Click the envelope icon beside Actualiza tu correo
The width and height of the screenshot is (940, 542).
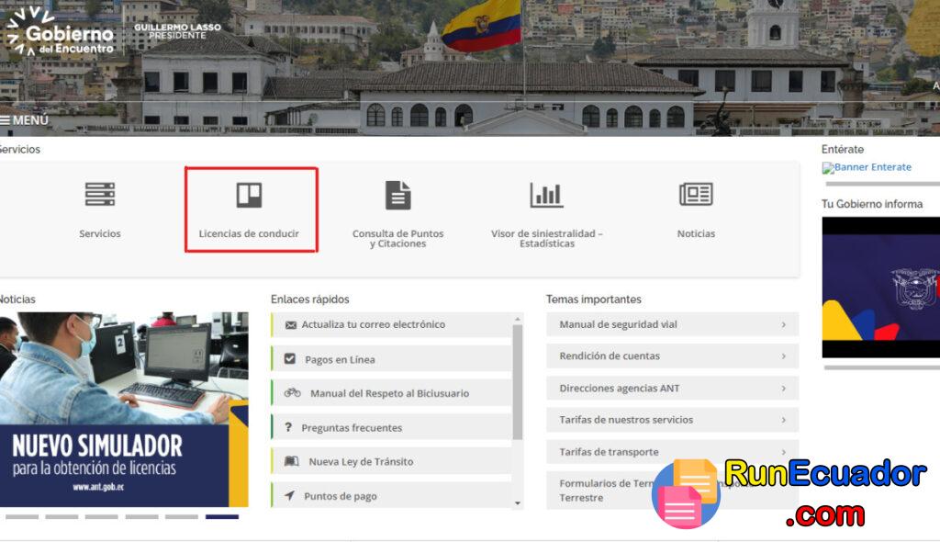(289, 324)
